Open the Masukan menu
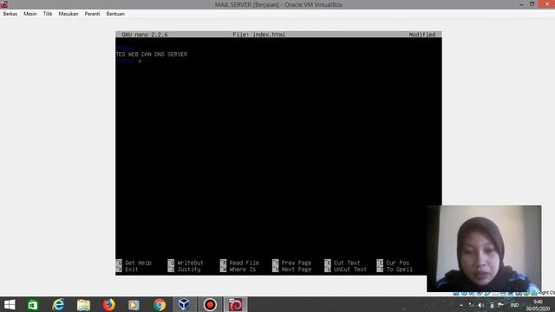Image resolution: width=555 pixels, height=312 pixels. [x=69, y=14]
